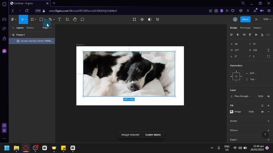The image size is (273, 153).
Task: Select the Comment tool
Action: pos(82,20)
